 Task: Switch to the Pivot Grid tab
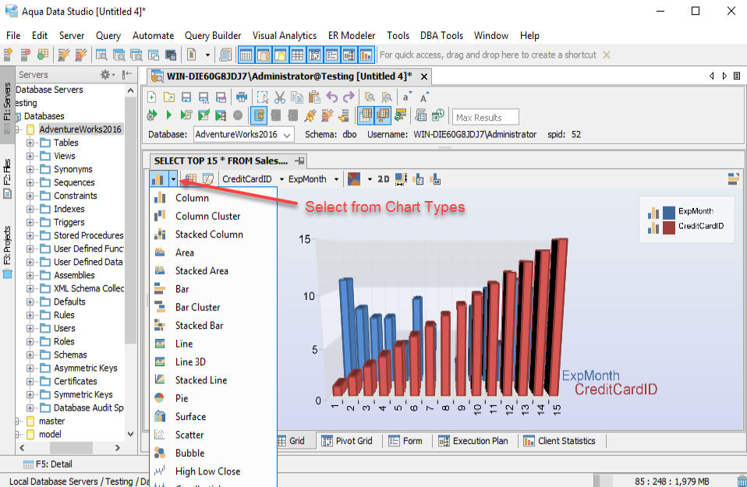tap(347, 441)
